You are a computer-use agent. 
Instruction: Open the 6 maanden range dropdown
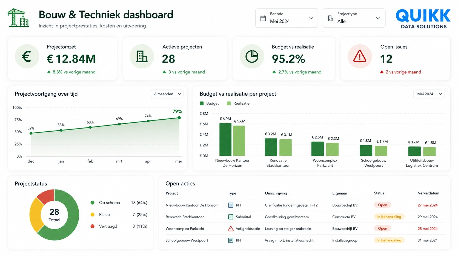[167, 94]
